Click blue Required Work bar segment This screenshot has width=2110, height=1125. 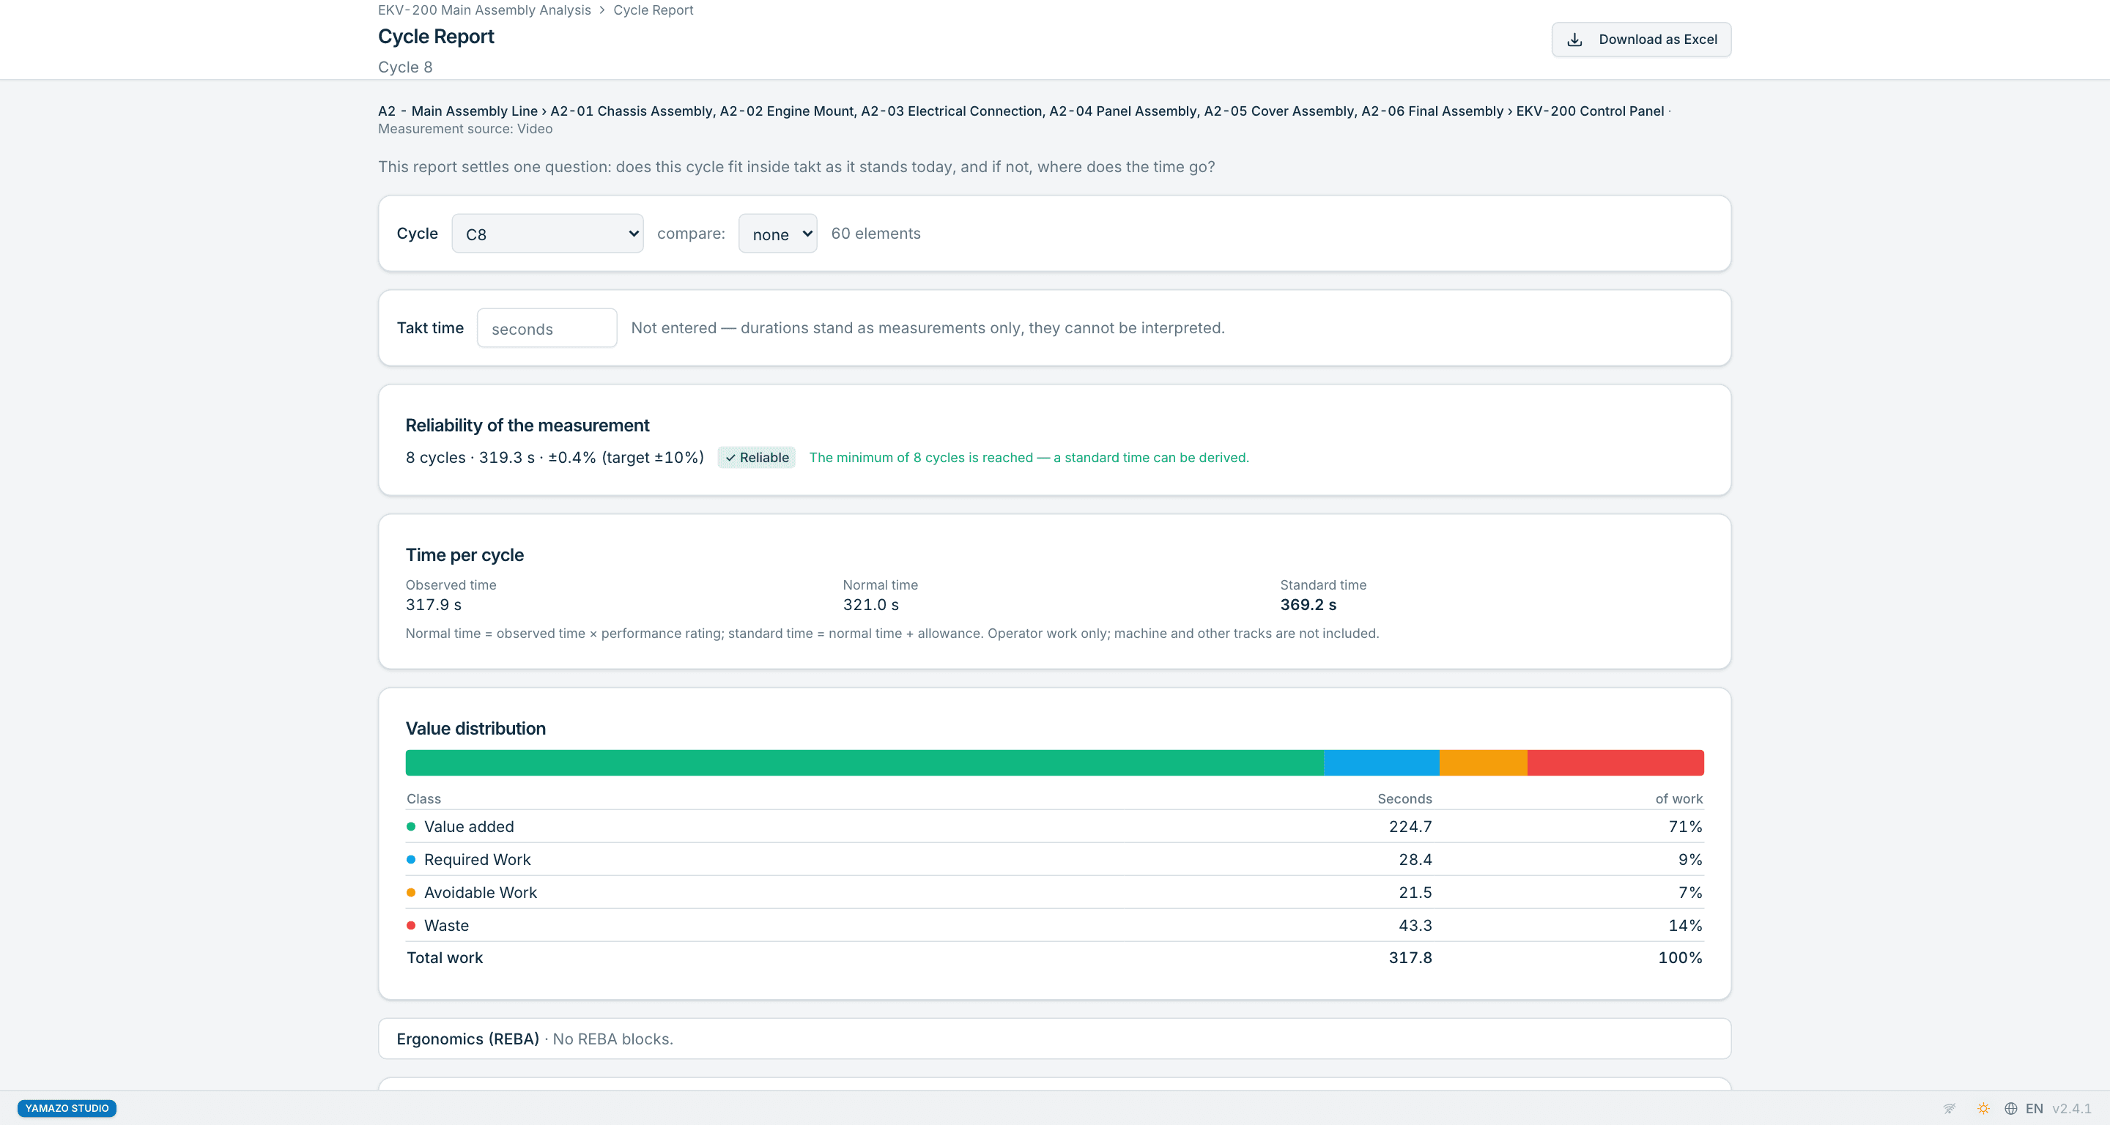(x=1381, y=762)
